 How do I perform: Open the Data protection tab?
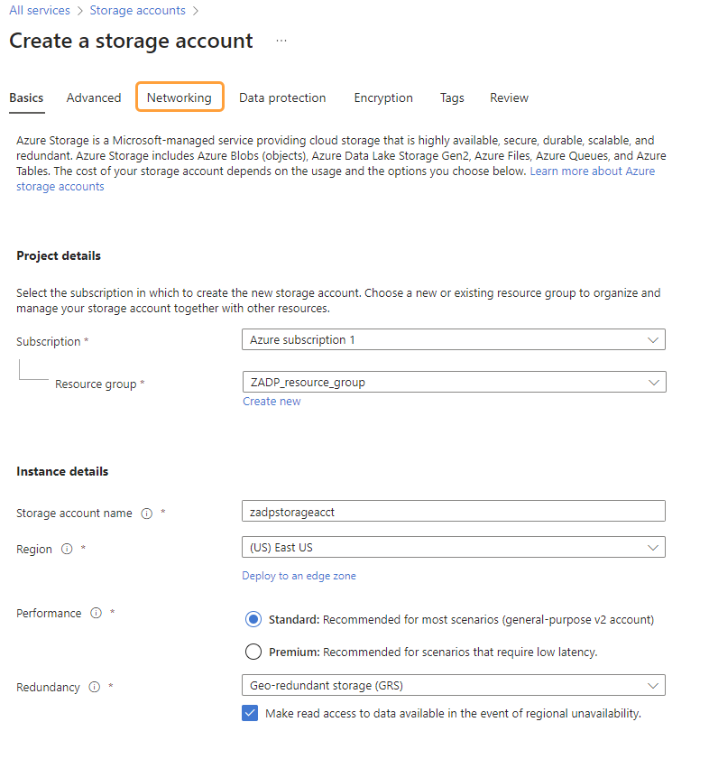click(282, 97)
